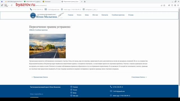This screenshot has width=180, height=101.
Task: Go to 'Следующая Запись →'
Action: 139,77
